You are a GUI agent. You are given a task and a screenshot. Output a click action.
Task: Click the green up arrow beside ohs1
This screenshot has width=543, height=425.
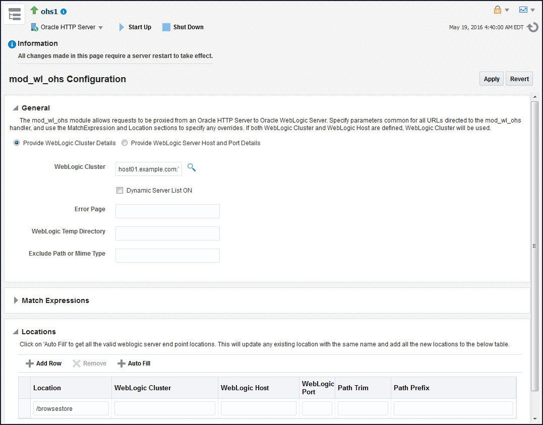(x=35, y=10)
